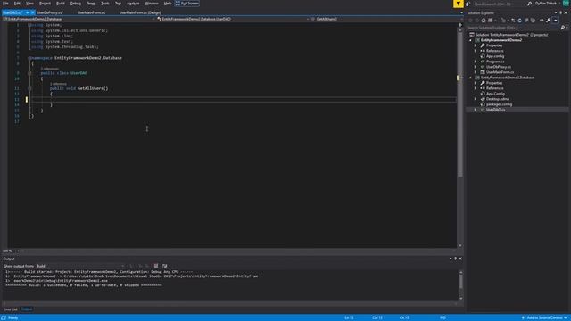The width and height of the screenshot is (571, 321).
Task: Click Clear All icon in Output toolbar
Action: click(156, 266)
